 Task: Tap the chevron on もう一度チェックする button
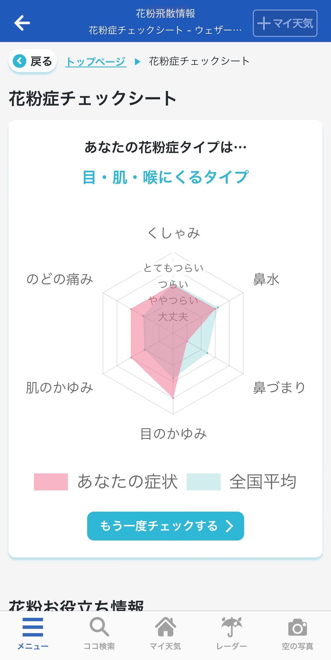(x=229, y=526)
